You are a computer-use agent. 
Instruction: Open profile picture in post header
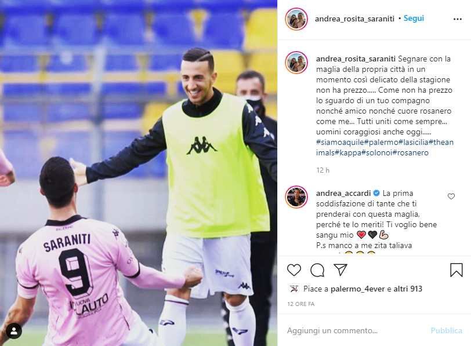tap(296, 19)
